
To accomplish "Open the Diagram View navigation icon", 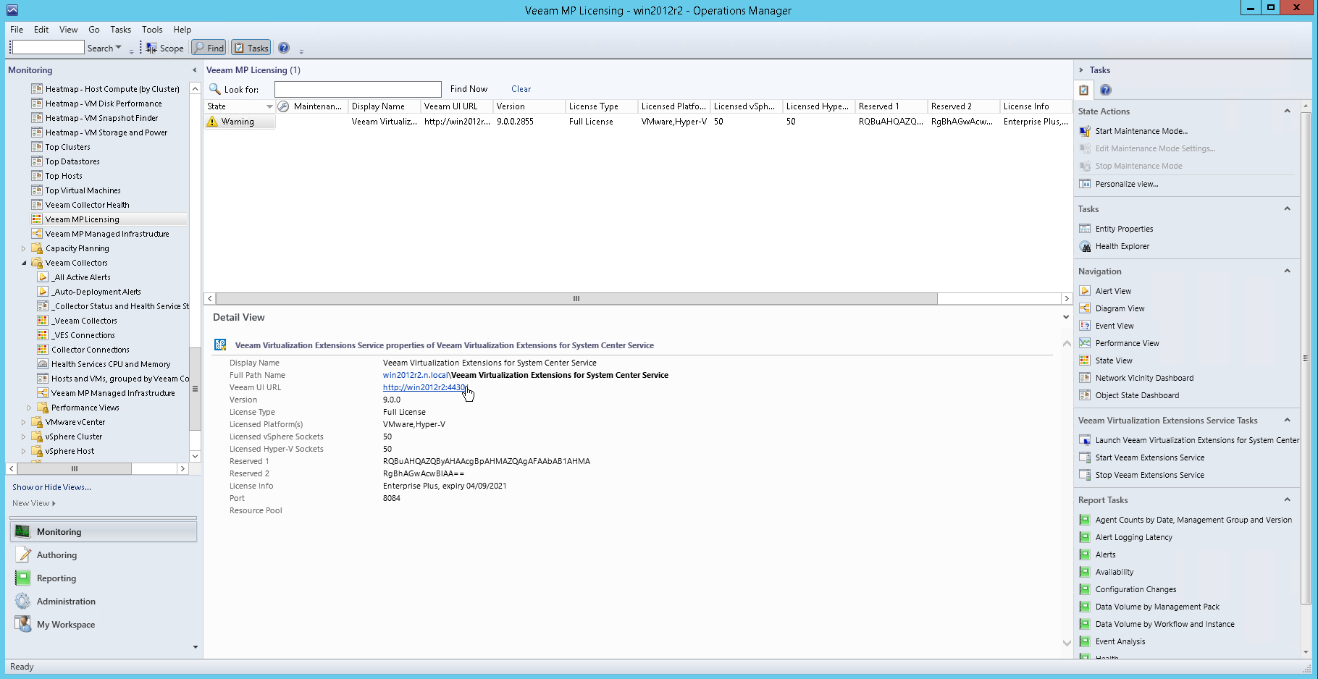I will pos(1085,308).
